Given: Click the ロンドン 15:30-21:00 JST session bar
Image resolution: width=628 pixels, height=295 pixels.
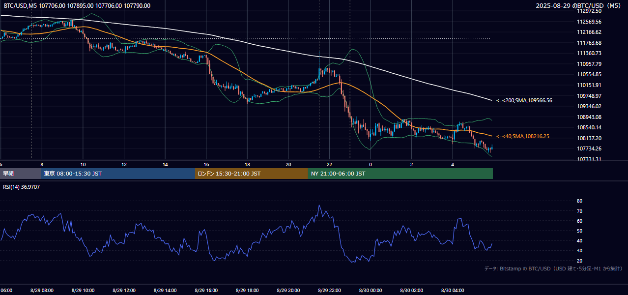Looking at the screenshot, I should point(252,174).
